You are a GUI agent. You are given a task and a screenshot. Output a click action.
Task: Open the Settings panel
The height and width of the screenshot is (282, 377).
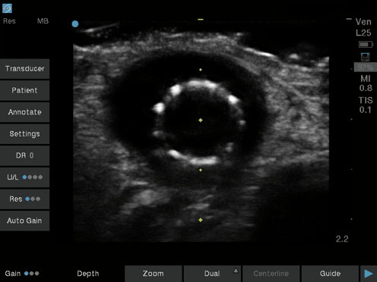point(24,134)
